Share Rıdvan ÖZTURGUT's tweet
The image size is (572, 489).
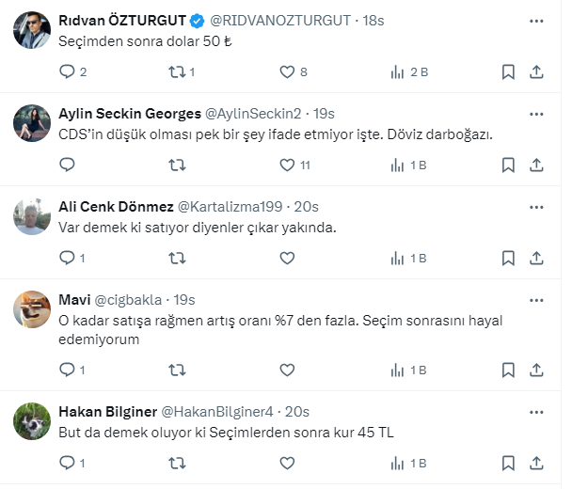[536, 71]
